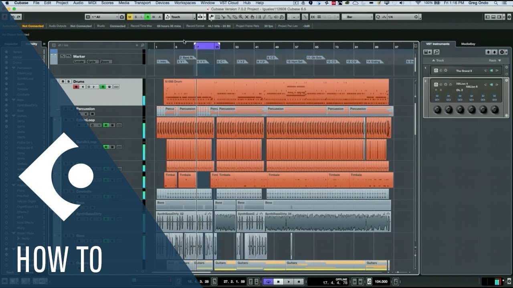Open the Bar snap type dropdown
The width and height of the screenshot is (513, 288).
coord(357,17)
